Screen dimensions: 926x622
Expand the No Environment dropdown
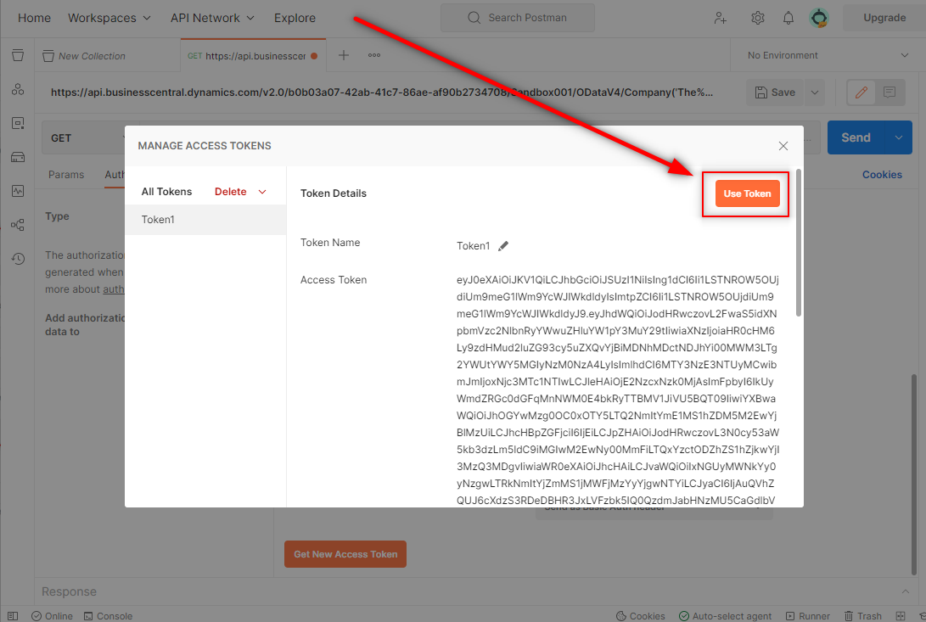[823, 54]
